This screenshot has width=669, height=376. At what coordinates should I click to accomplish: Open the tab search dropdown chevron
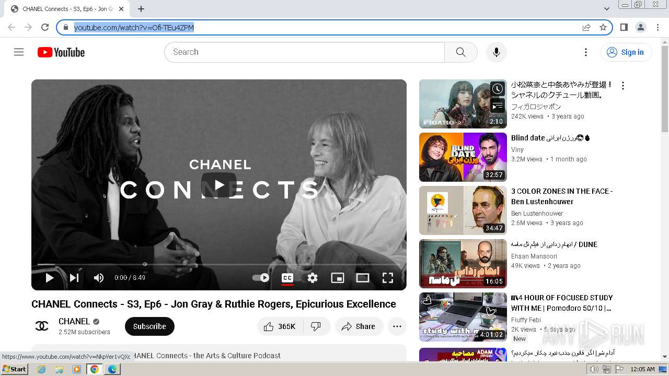click(x=606, y=9)
